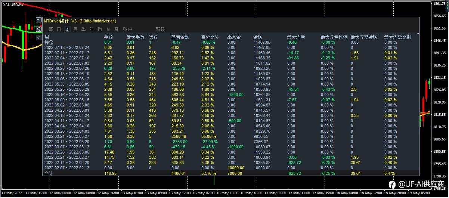Image resolution: width=449 pixels, height=198 pixels.
Task: Select the 周 weekly tab
Action: pos(67,29)
